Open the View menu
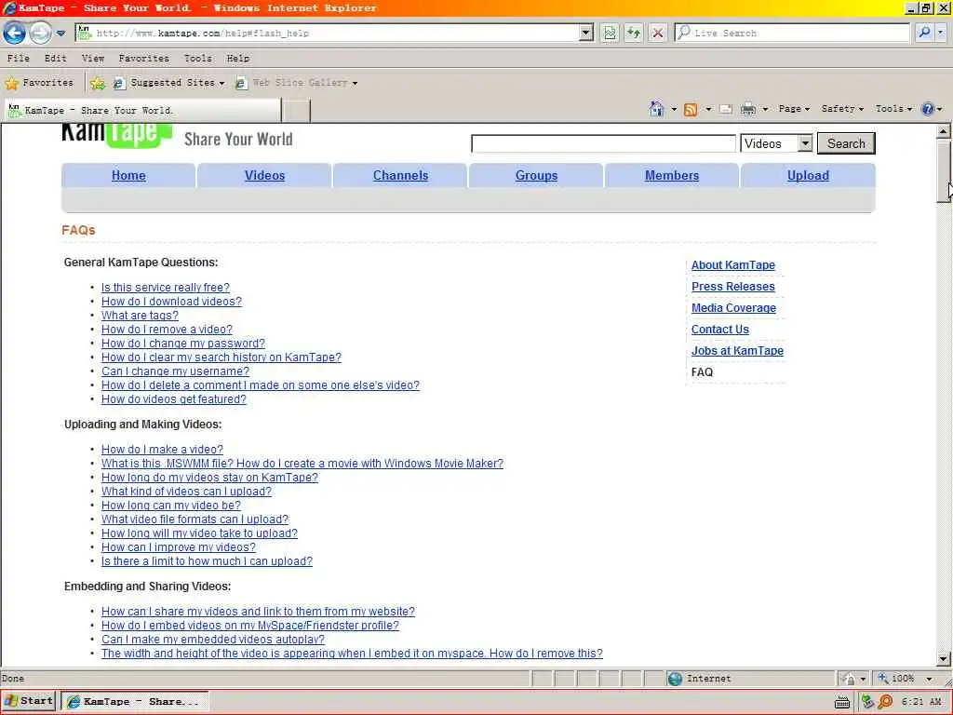953x715 pixels. tap(93, 59)
